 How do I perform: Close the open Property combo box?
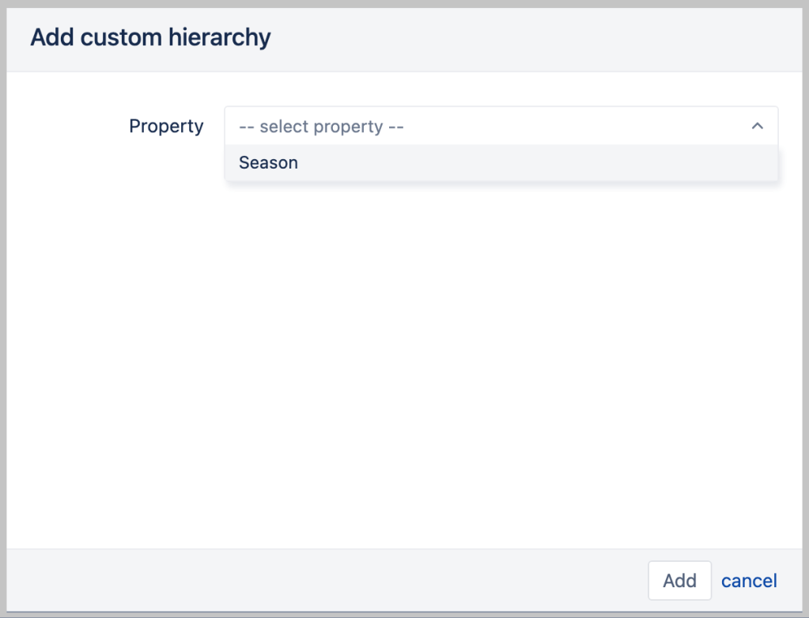(757, 127)
